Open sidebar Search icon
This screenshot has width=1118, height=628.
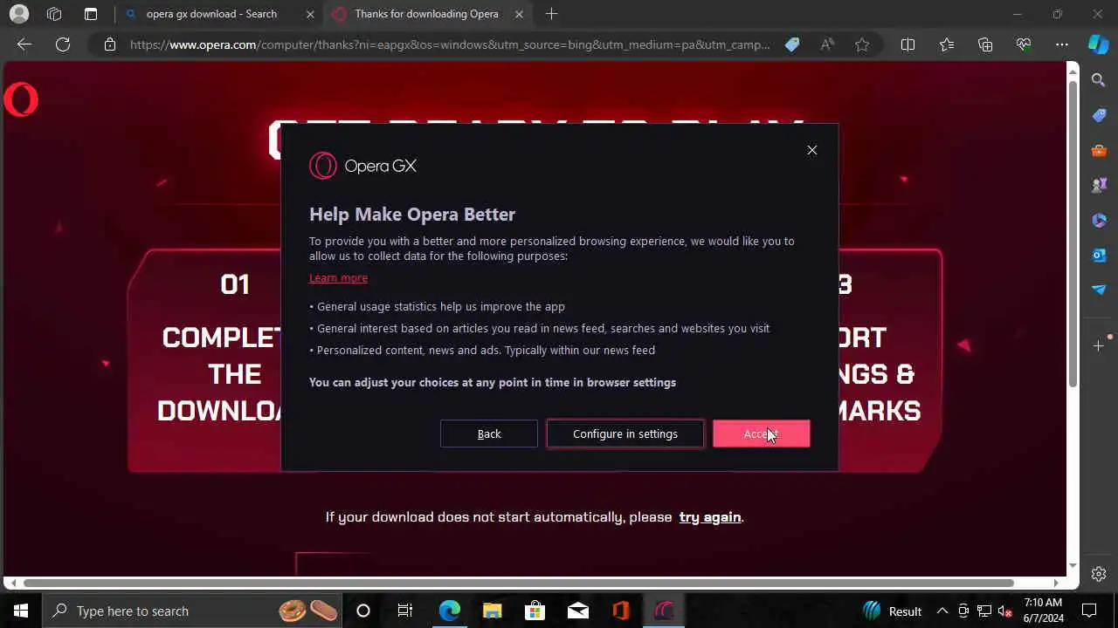(x=1099, y=80)
